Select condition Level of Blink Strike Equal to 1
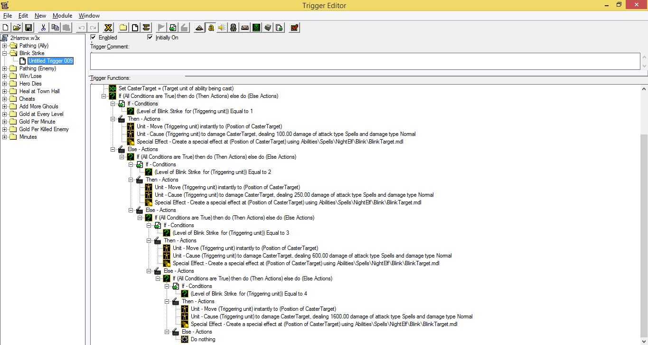The image size is (648, 345). tap(195, 111)
